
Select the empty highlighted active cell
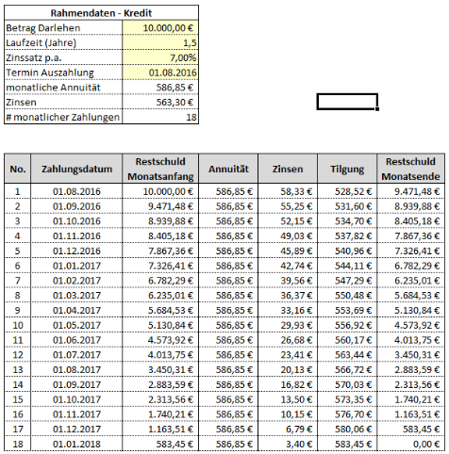[x=347, y=102]
